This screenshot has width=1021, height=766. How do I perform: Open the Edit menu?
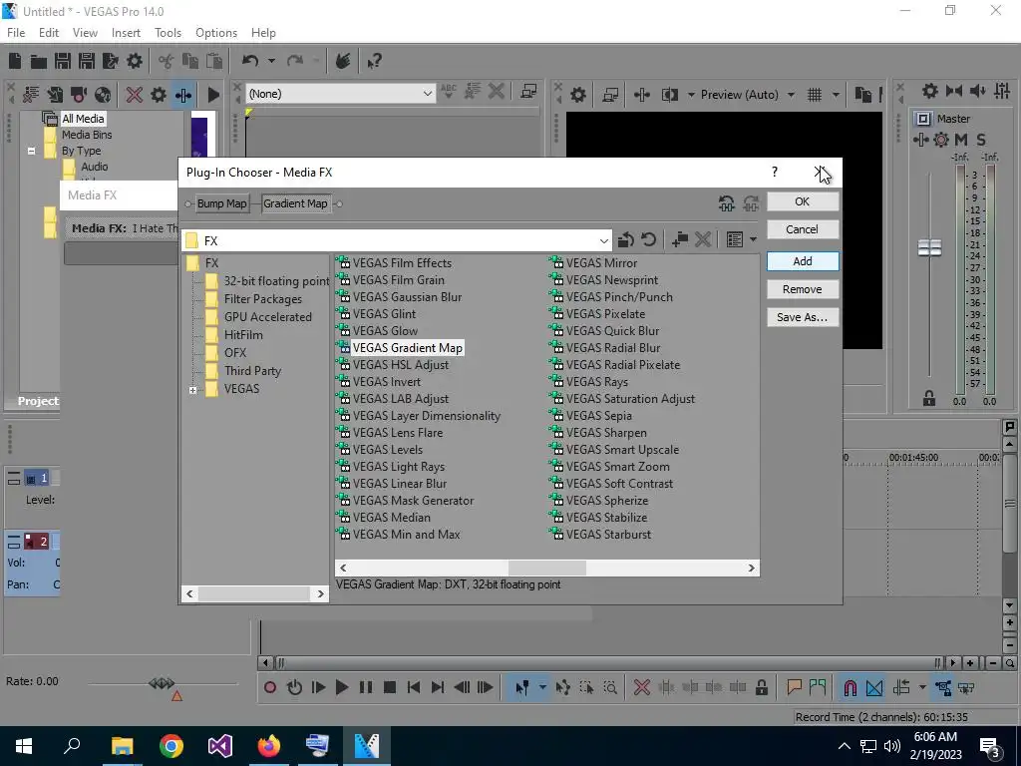click(x=49, y=33)
